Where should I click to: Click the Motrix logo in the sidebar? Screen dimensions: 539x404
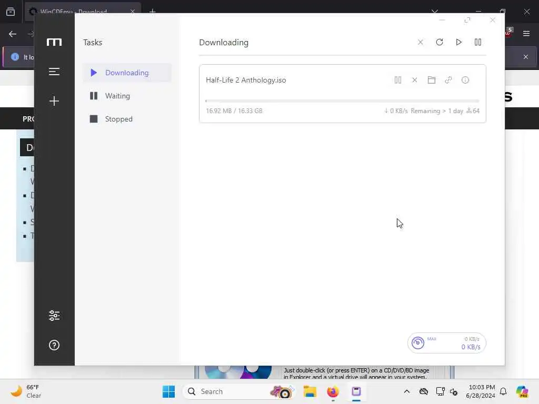[54, 42]
